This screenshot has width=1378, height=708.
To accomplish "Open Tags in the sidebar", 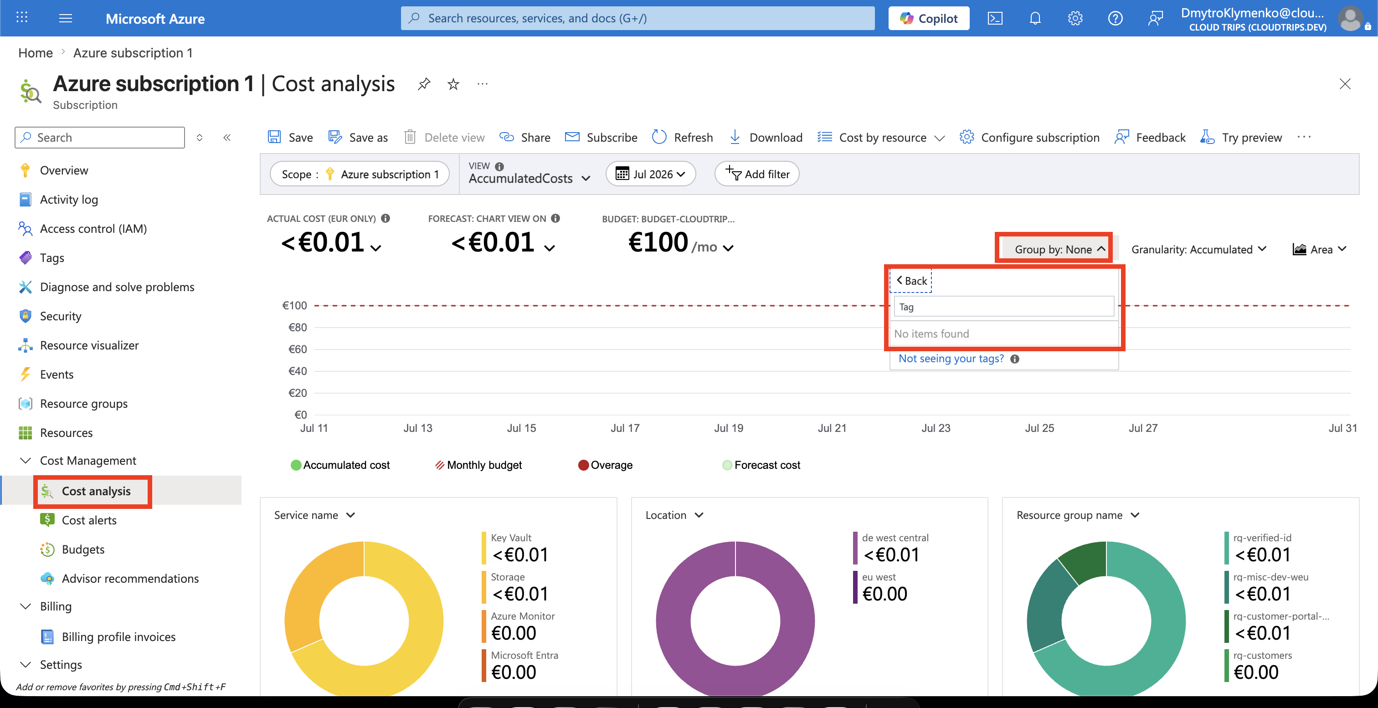I will click(52, 258).
